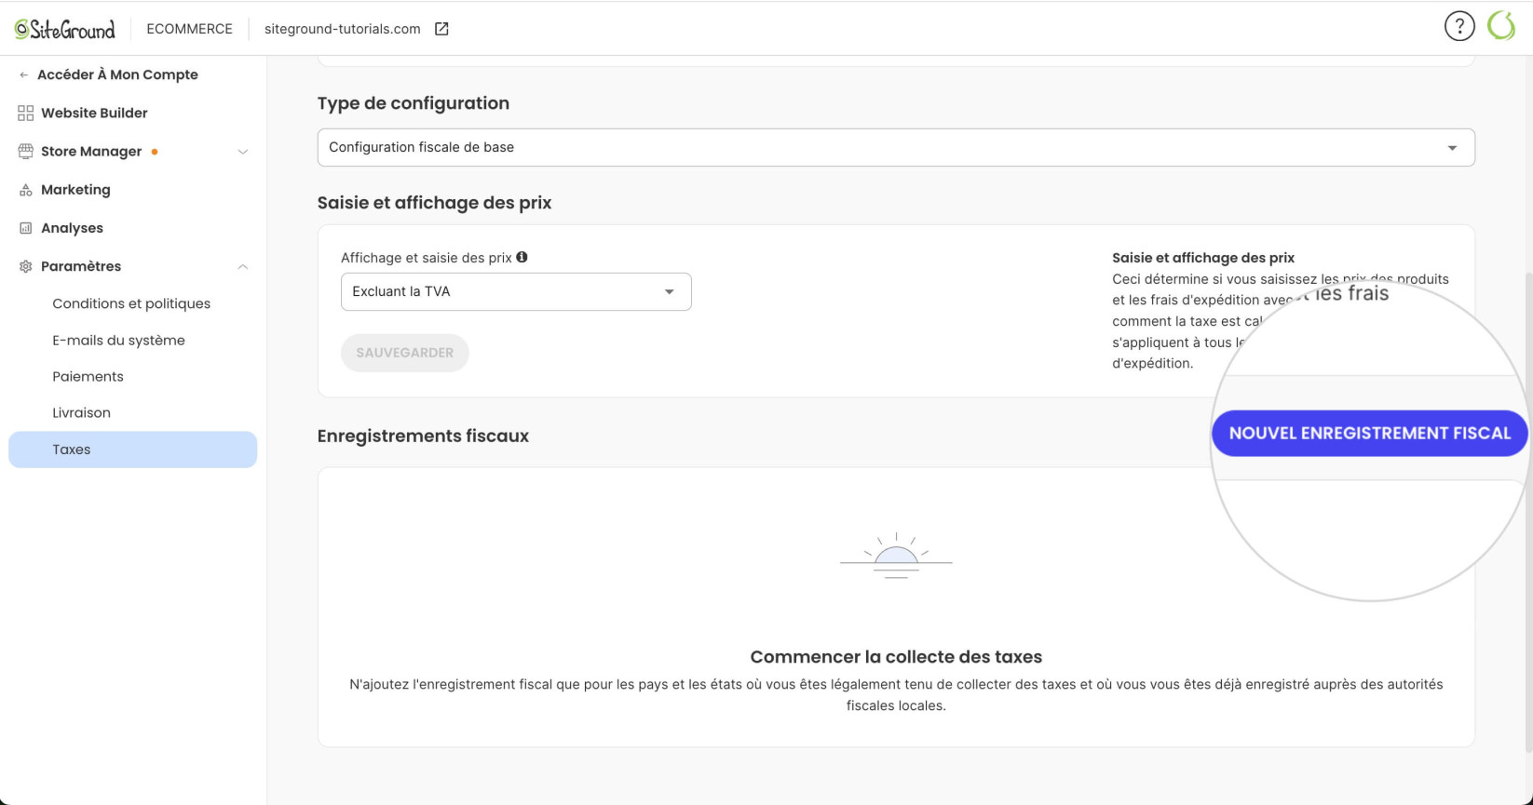Image resolution: width=1533 pixels, height=805 pixels.
Task: Open the external link icon beside siteground-tutorials.com
Action: [441, 29]
